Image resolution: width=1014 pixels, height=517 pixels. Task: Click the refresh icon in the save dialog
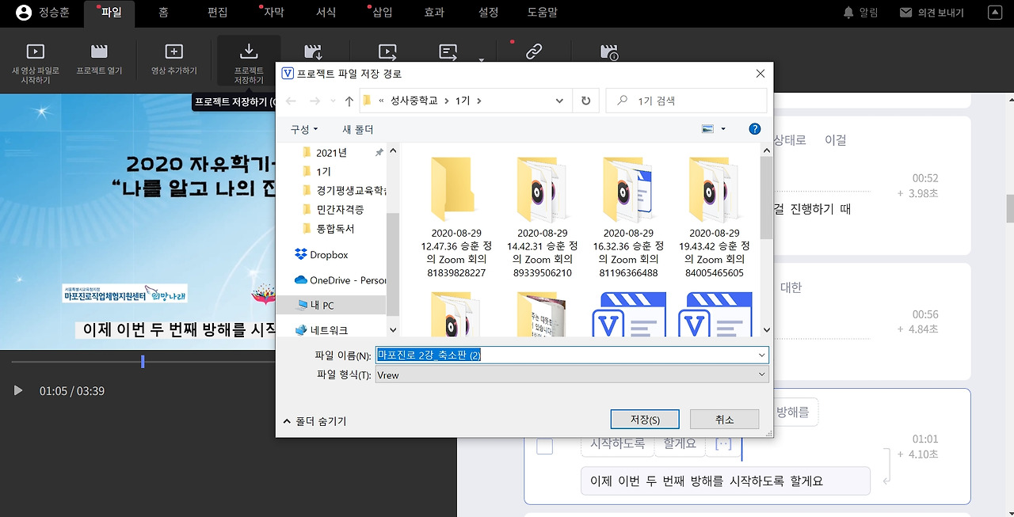(586, 100)
